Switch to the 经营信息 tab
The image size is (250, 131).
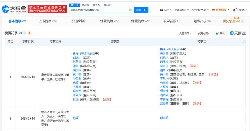pyautogui.click(x=140, y=21)
